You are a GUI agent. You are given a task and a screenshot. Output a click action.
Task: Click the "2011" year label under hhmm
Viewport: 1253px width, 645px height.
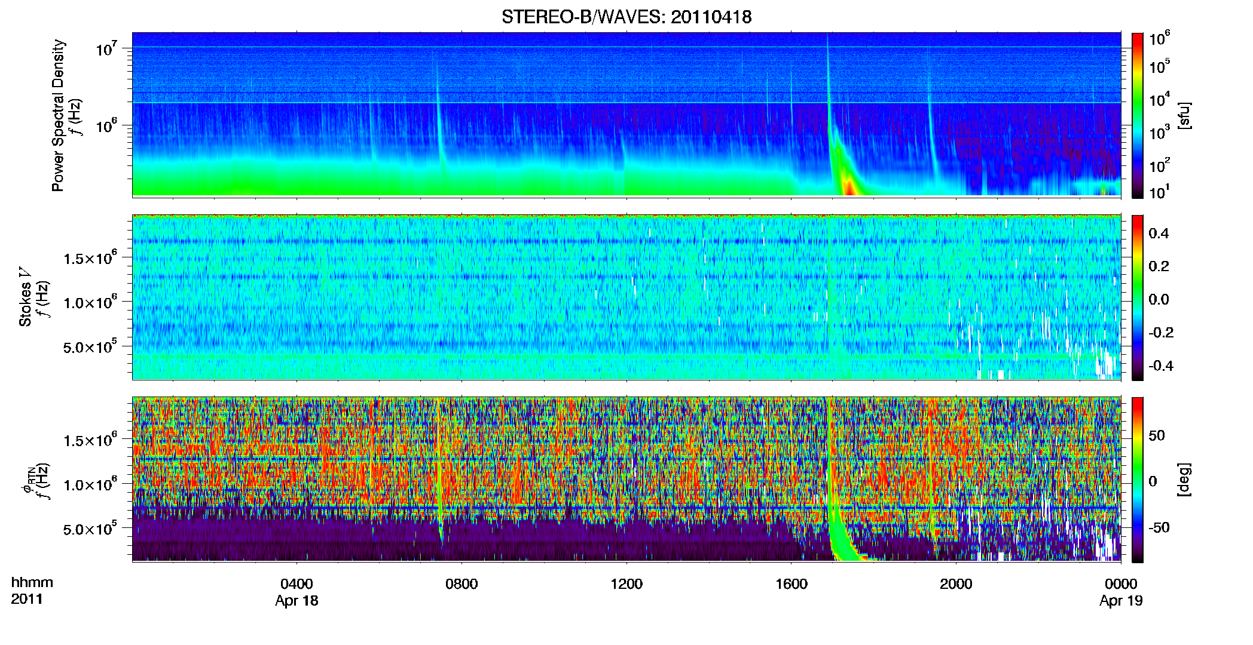27,599
